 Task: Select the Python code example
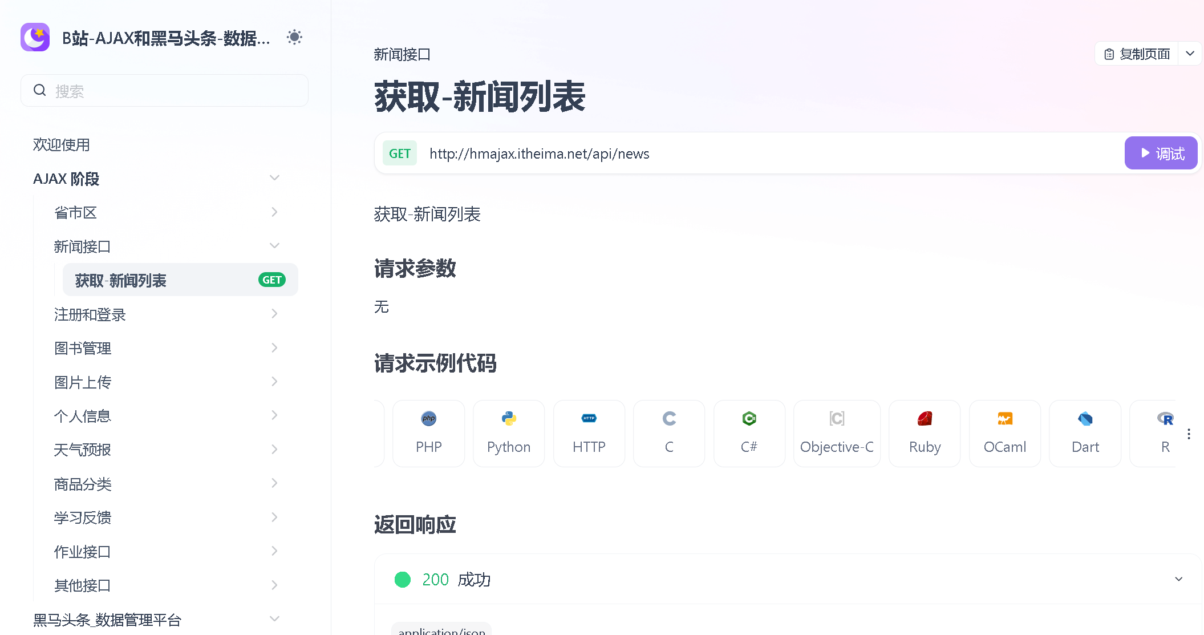(x=509, y=434)
